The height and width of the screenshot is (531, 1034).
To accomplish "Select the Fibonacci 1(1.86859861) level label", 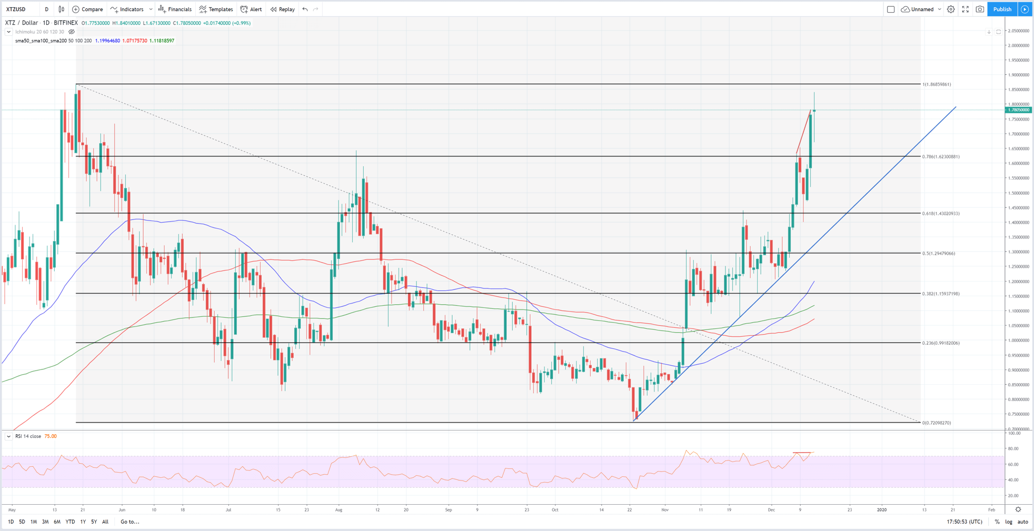I will tap(937, 84).
